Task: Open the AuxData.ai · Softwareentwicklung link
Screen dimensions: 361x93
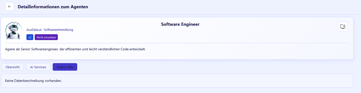Action: [50, 30]
